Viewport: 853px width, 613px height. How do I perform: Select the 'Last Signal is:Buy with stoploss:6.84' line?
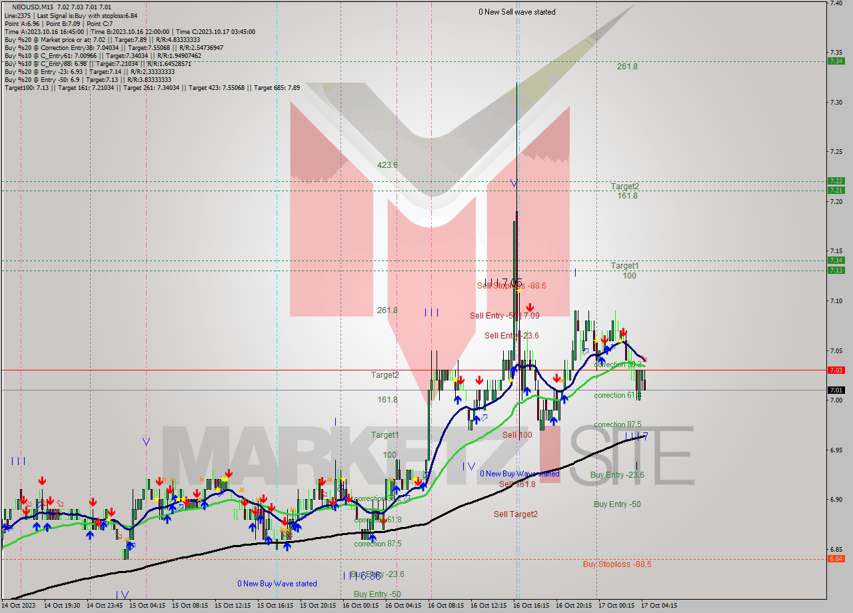pos(87,15)
